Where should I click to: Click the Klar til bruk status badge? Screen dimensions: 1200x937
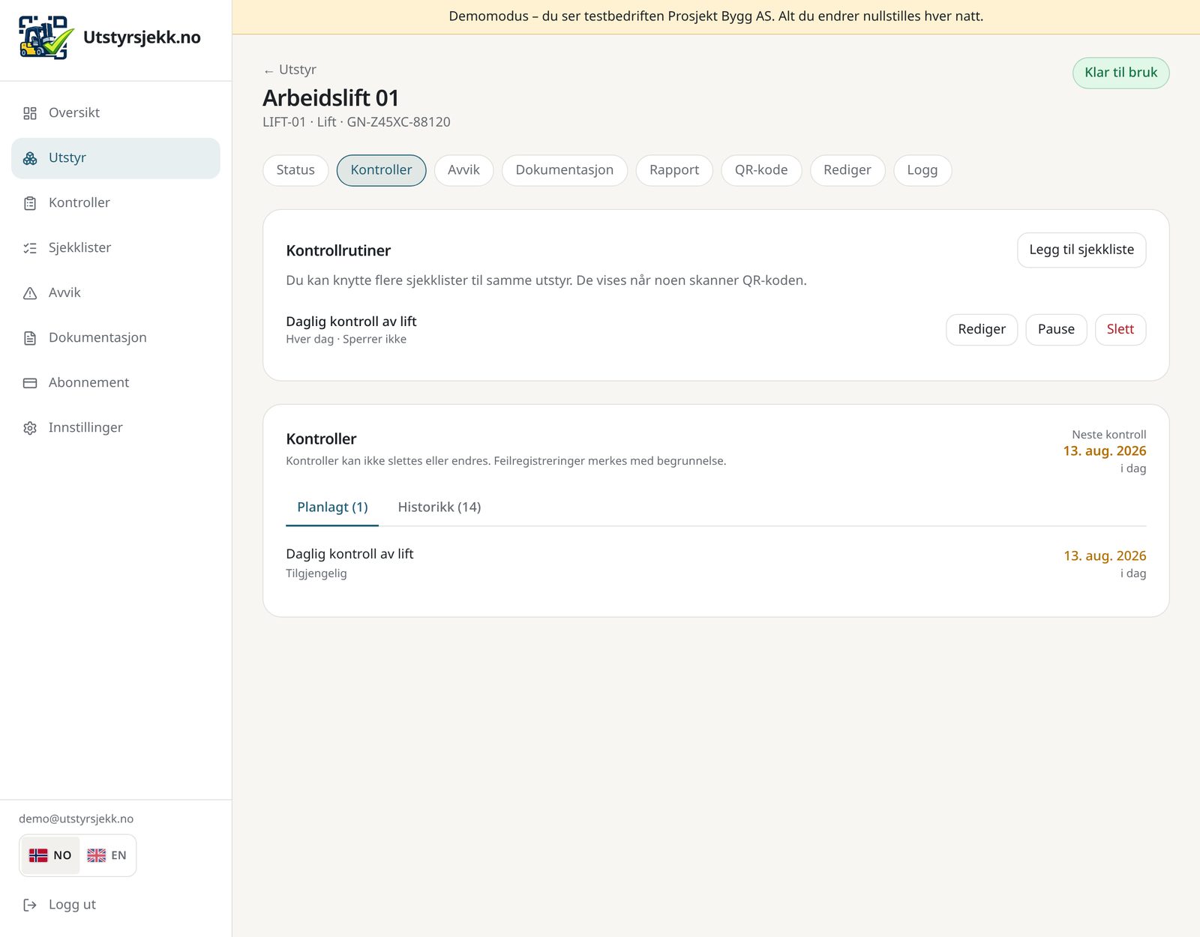pyautogui.click(x=1120, y=73)
